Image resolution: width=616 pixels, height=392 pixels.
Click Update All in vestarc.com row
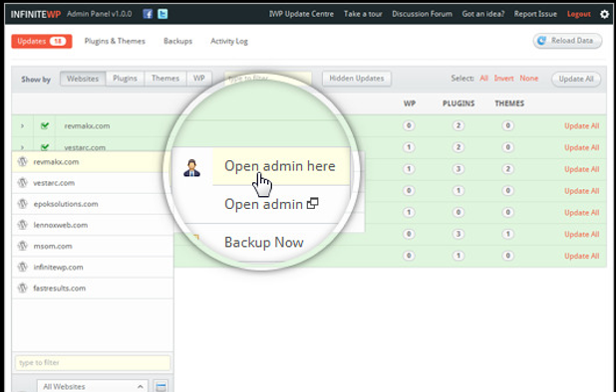coord(582,147)
